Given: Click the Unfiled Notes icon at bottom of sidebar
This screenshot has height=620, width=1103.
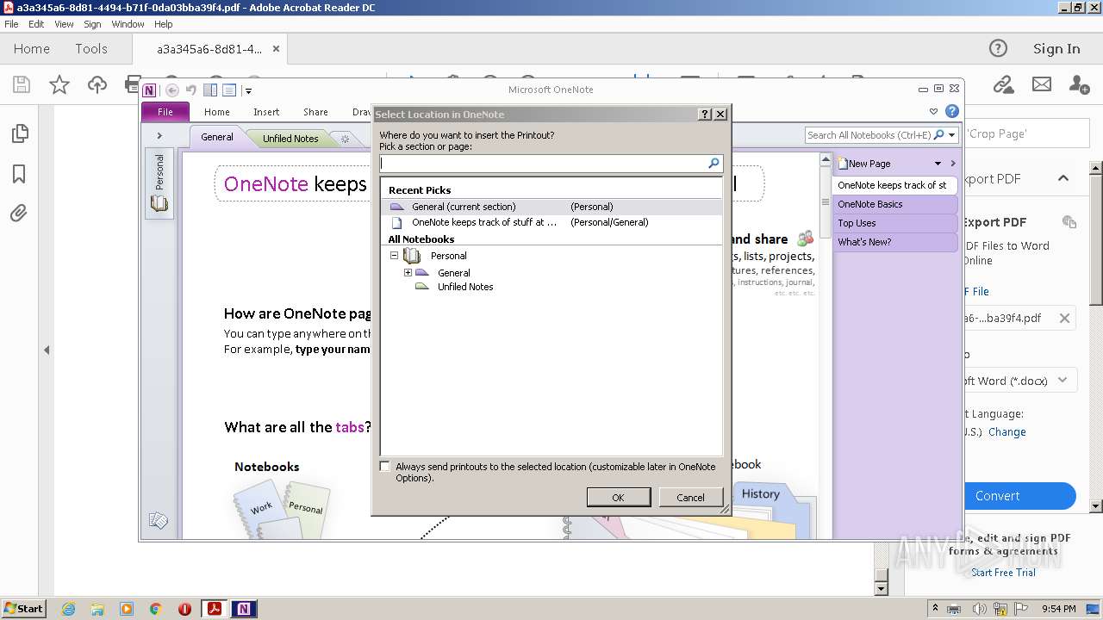Looking at the screenshot, I should [158, 520].
